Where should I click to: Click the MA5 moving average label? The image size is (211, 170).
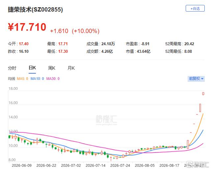(x=22, y=79)
